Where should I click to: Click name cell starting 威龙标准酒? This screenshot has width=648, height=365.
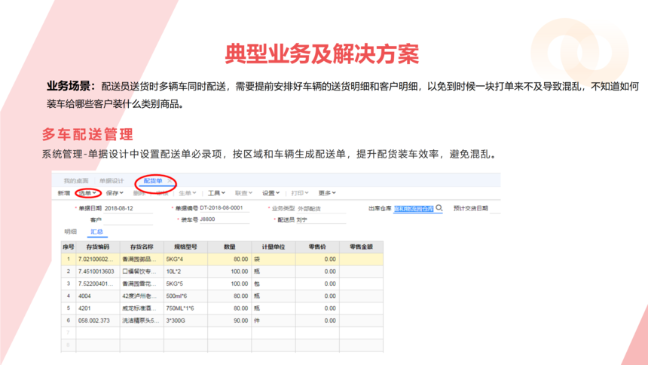[x=142, y=308]
